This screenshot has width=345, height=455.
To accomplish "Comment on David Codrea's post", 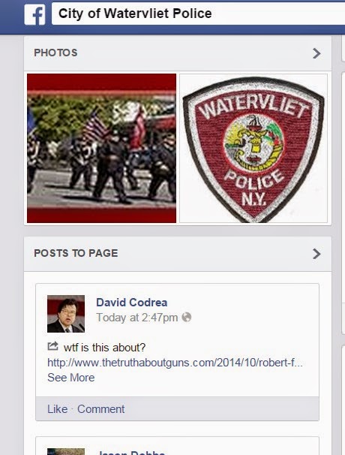I will pyautogui.click(x=101, y=409).
